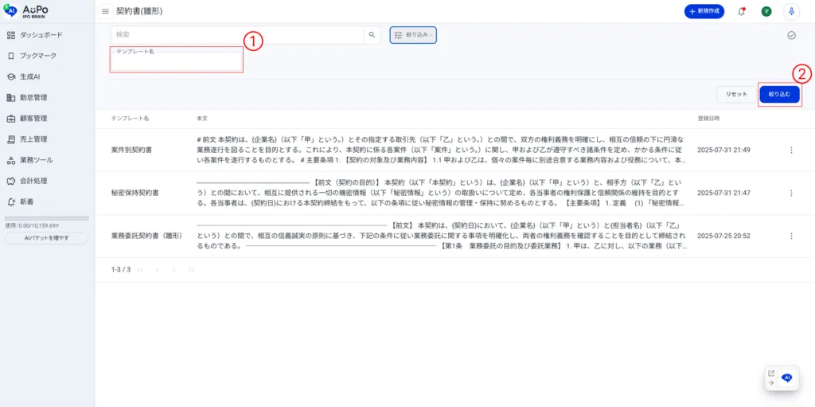Image resolution: width=815 pixels, height=407 pixels.
Task: Click the body text of 案件別契約書 row
Action: coord(441,150)
